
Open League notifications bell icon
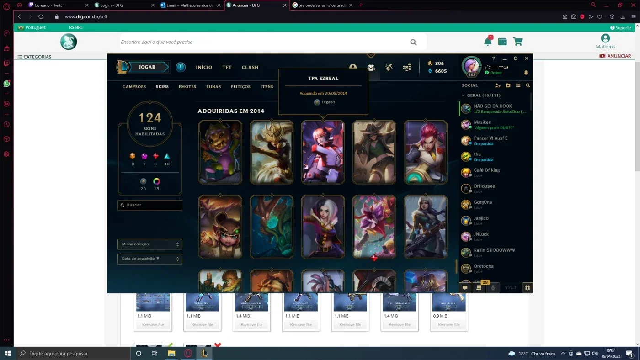pyautogui.click(x=526, y=73)
